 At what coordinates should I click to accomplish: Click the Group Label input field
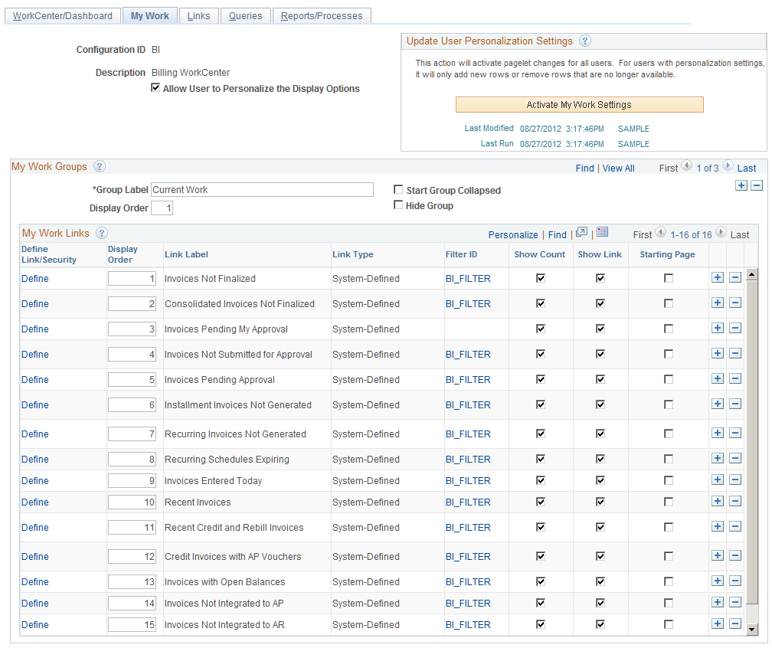(x=262, y=190)
